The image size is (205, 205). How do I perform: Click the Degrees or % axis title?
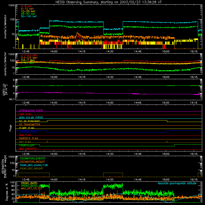pyautogui.click(x=7, y=192)
